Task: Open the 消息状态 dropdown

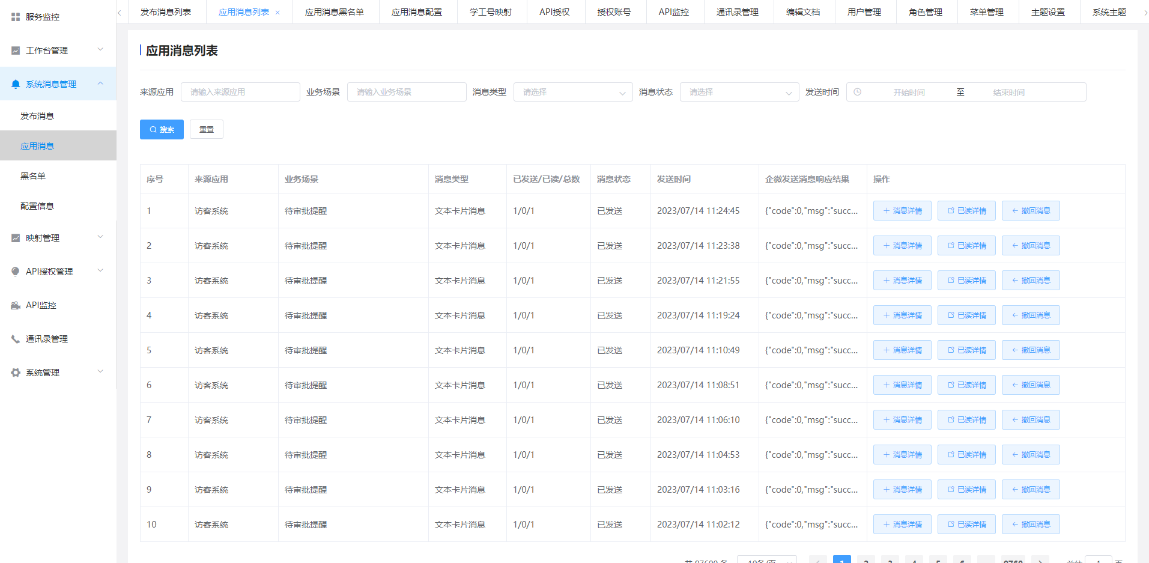Action: (x=739, y=92)
